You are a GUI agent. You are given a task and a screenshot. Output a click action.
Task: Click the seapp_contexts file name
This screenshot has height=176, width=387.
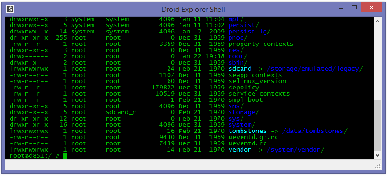(x=255, y=75)
